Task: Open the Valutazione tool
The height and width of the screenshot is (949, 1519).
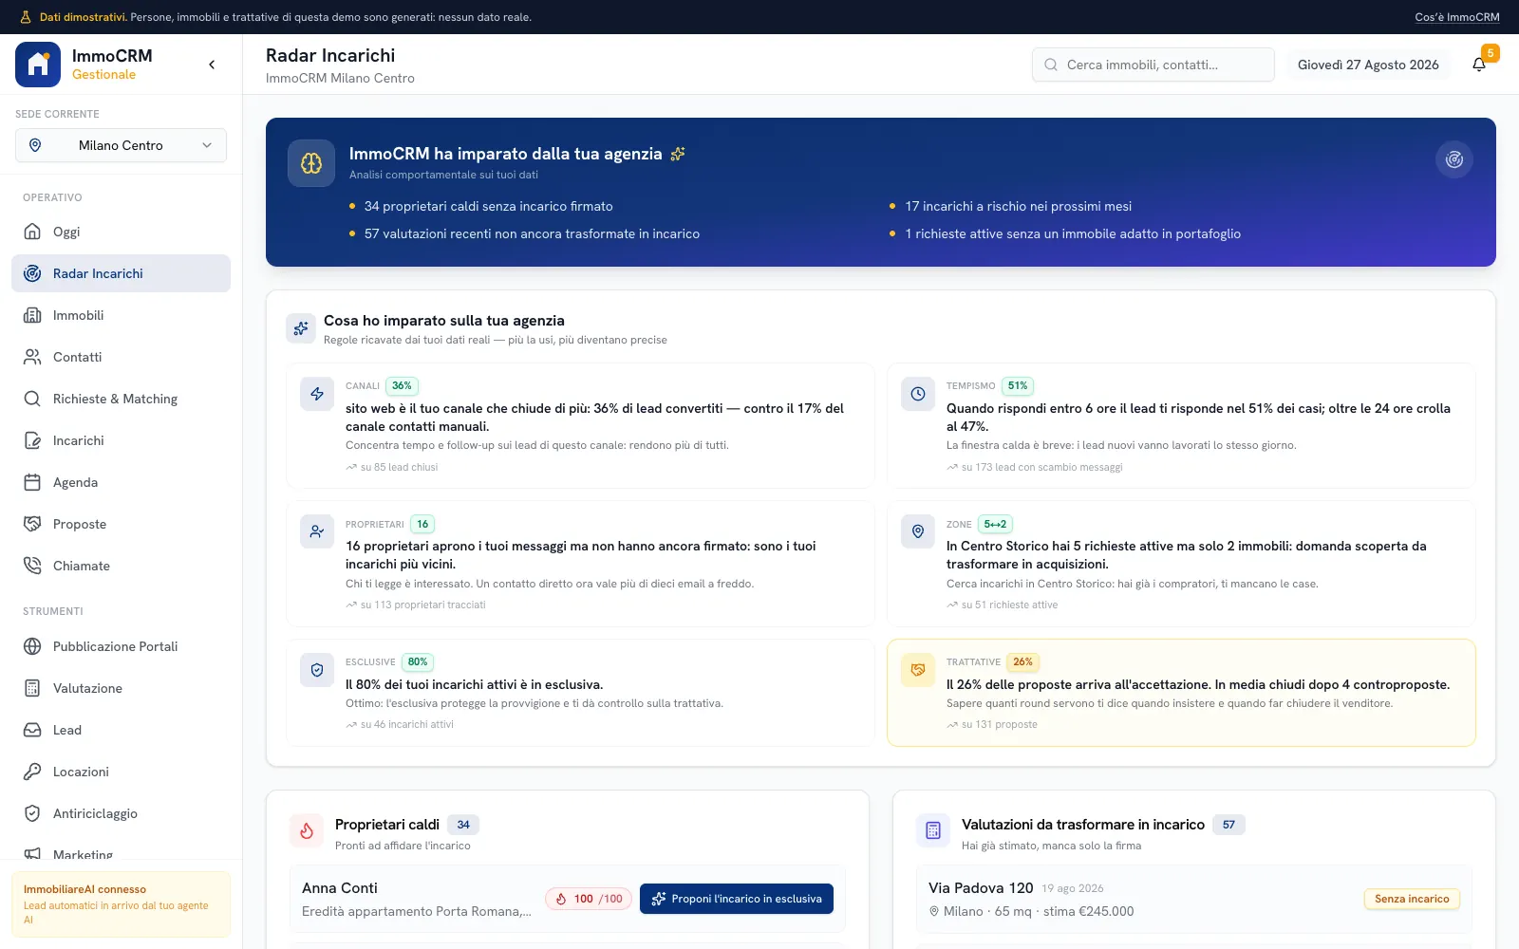Action: point(121,688)
